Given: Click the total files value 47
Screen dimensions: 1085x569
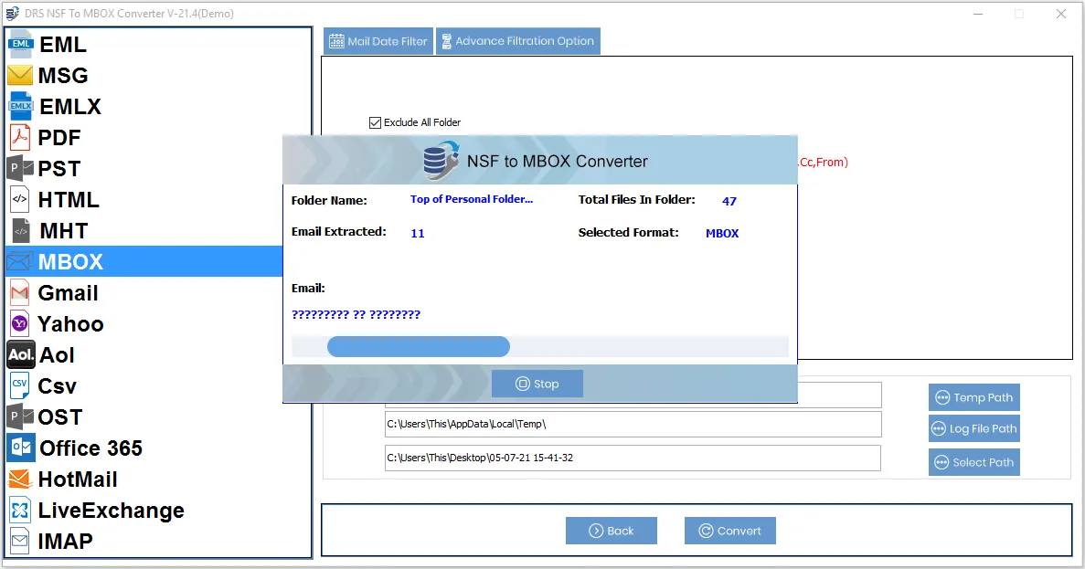Looking at the screenshot, I should pos(729,201).
